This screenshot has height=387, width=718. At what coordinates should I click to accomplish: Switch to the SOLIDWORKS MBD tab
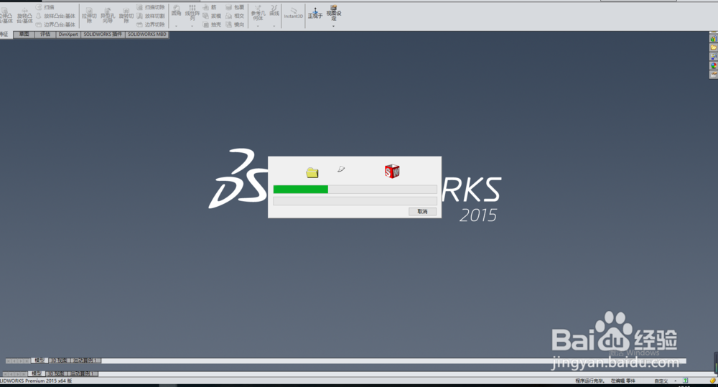pyautogui.click(x=147, y=34)
